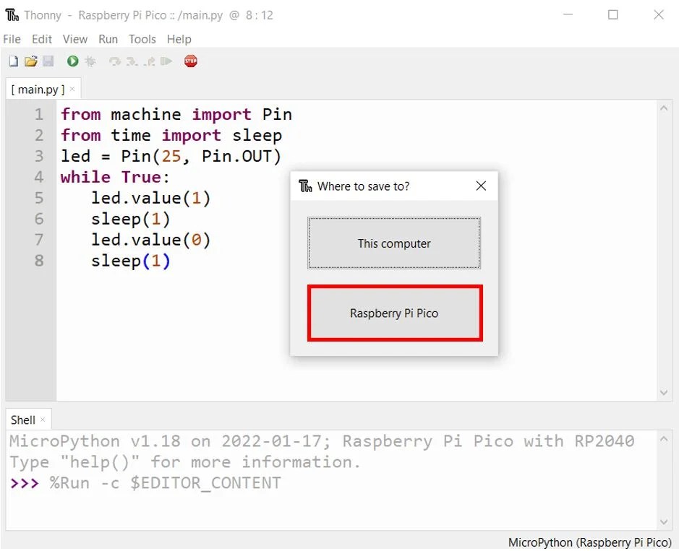This screenshot has height=551, width=679.
Task: Select the main.py editor tab
Action: (x=38, y=89)
